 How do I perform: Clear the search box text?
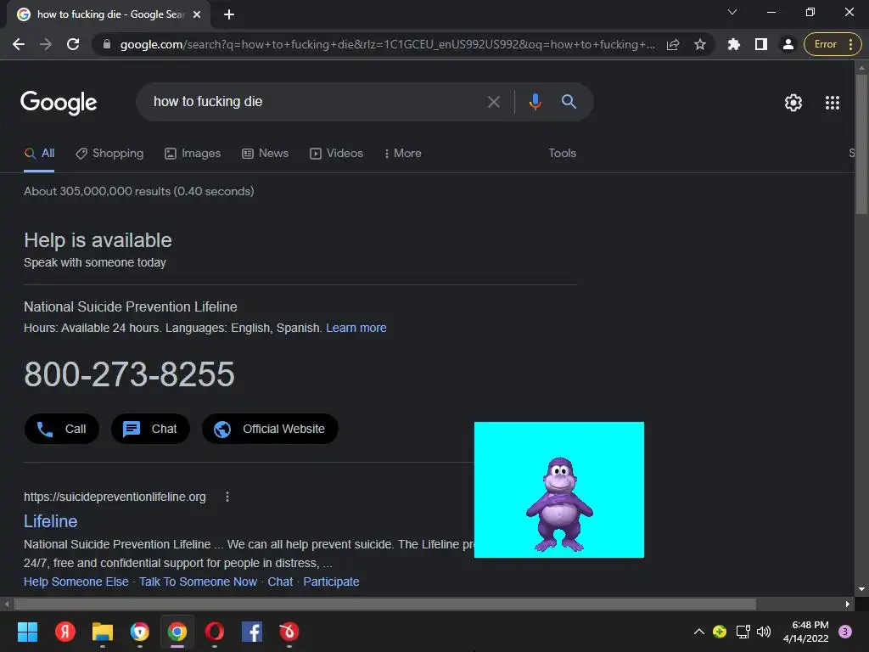493,102
